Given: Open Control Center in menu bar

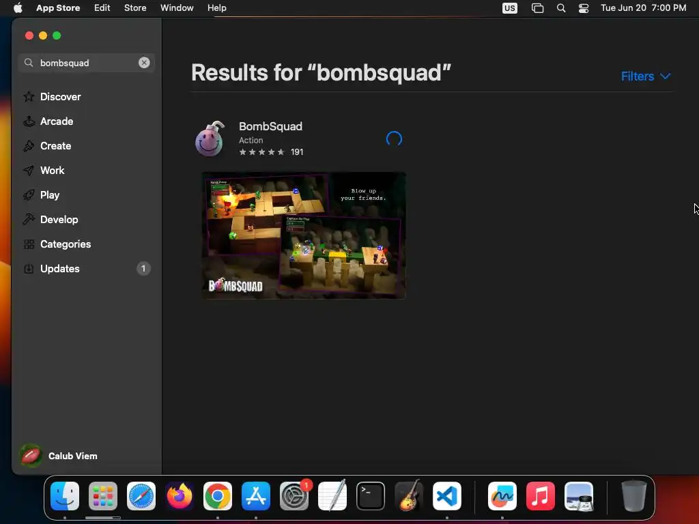Looking at the screenshot, I should click(x=584, y=8).
